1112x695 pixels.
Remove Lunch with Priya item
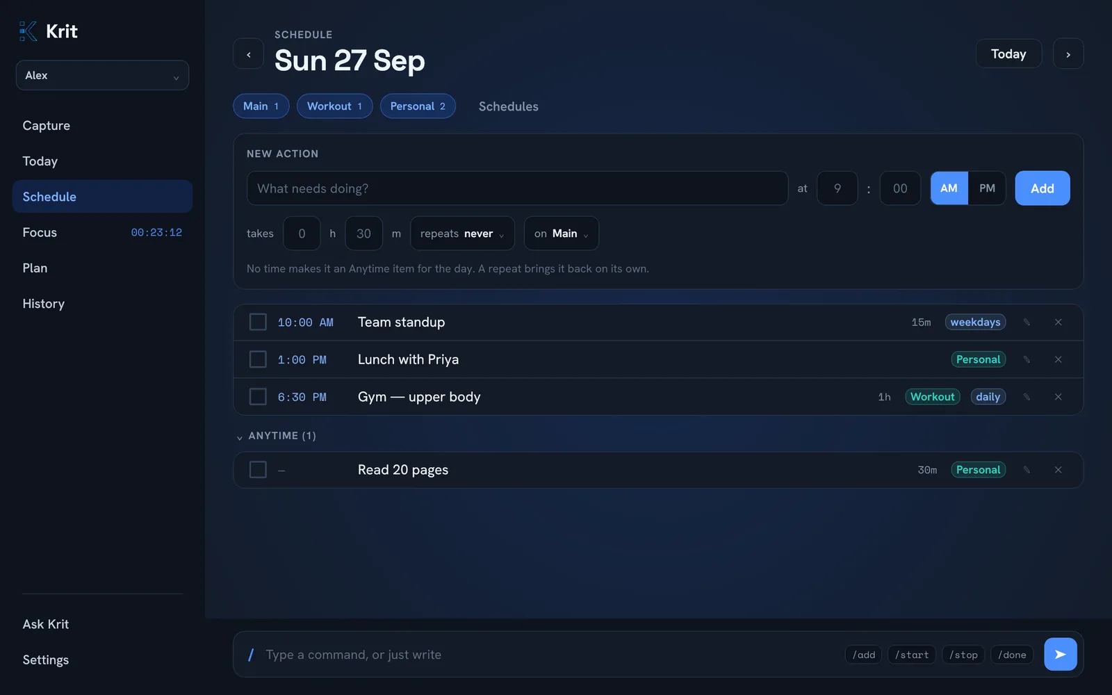coord(1058,360)
